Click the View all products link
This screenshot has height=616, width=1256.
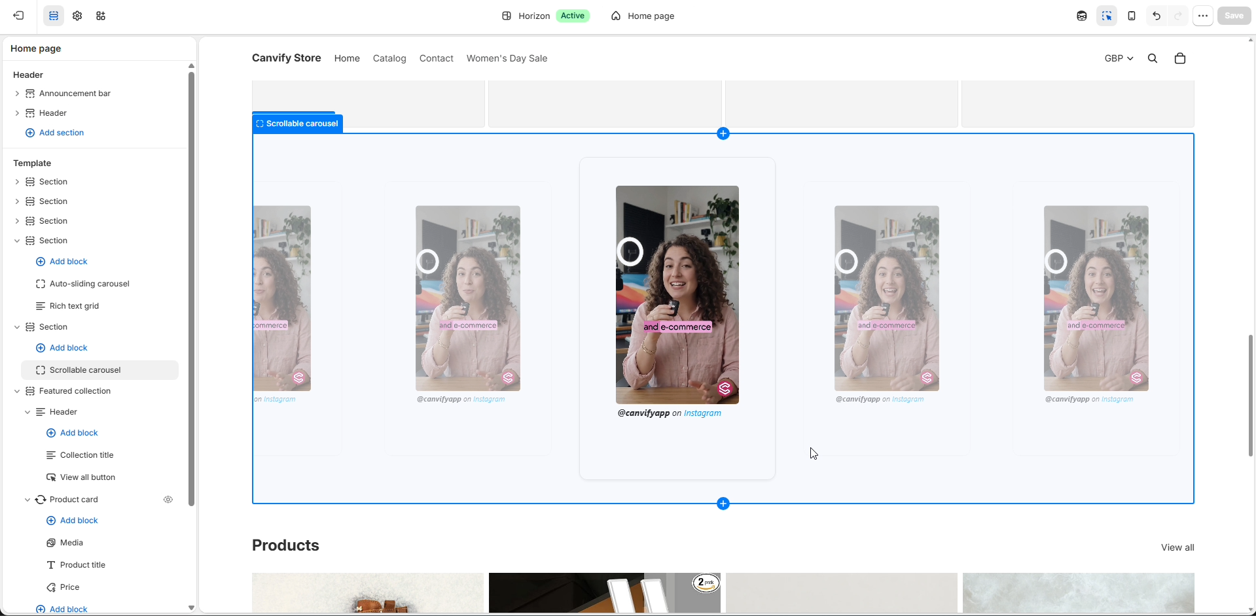coord(1177,547)
